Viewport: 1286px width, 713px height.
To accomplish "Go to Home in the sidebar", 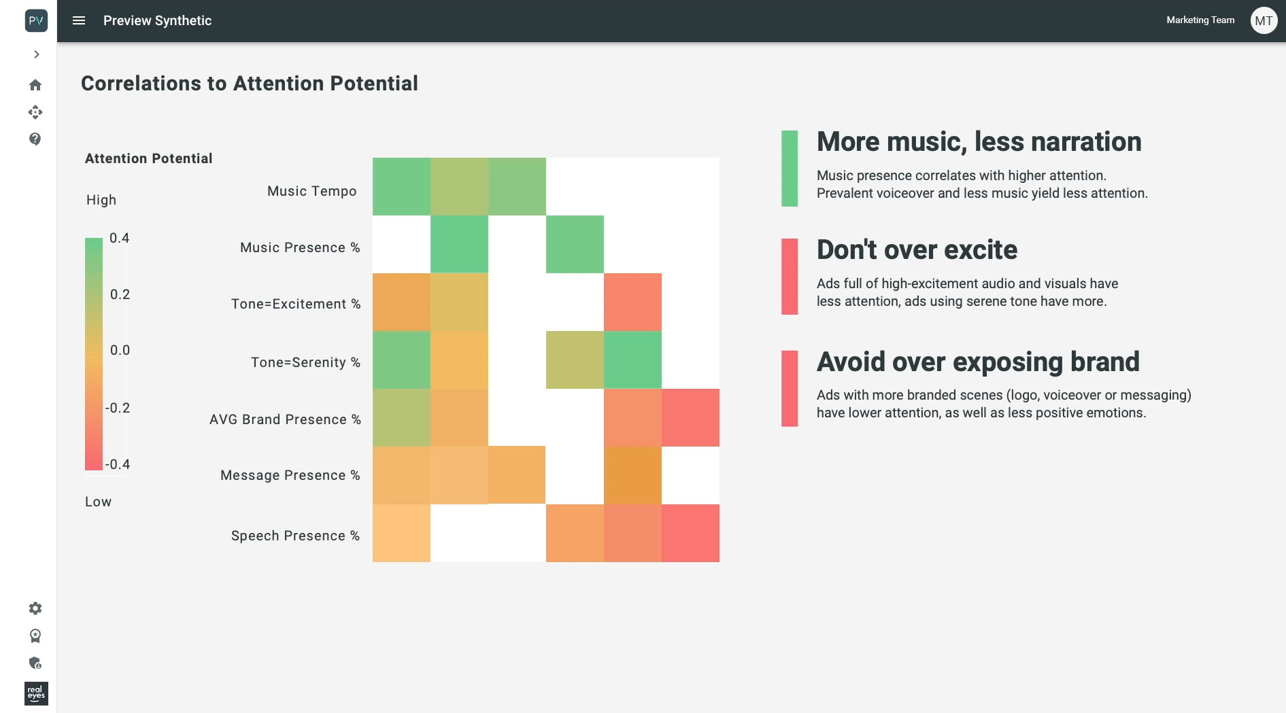I will pos(35,85).
